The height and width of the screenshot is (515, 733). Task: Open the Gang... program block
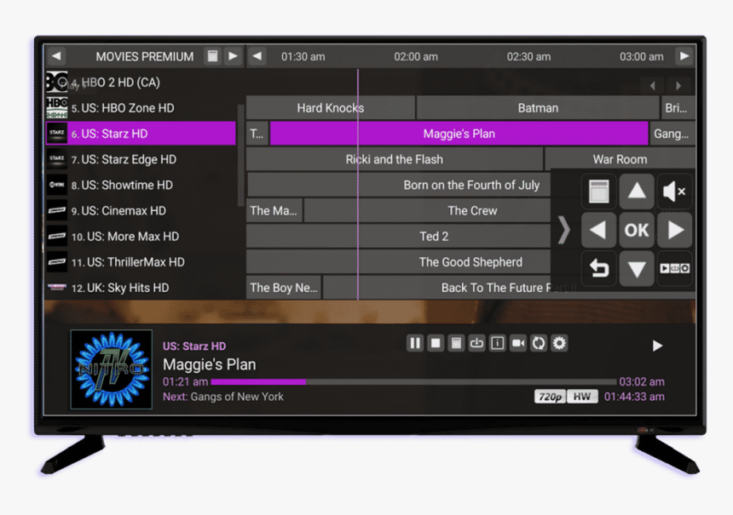[672, 134]
